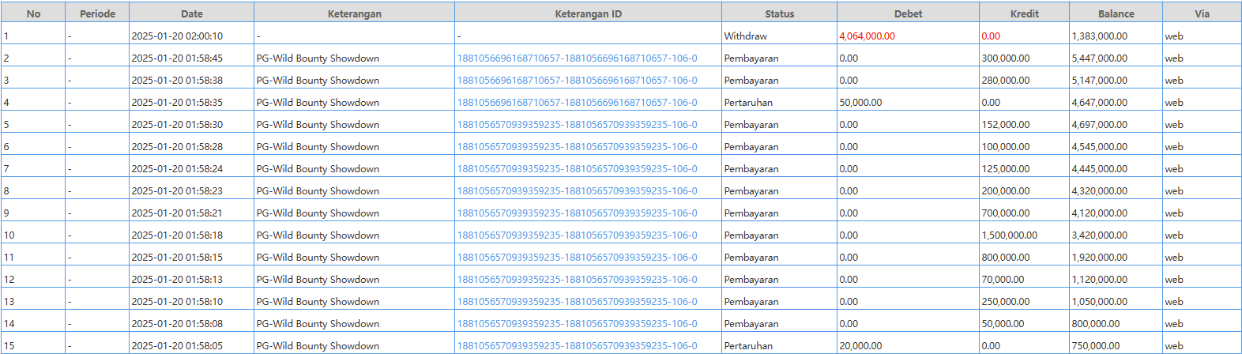
Task: Select the balance value 4,647,000.00
Action: 1100,103
